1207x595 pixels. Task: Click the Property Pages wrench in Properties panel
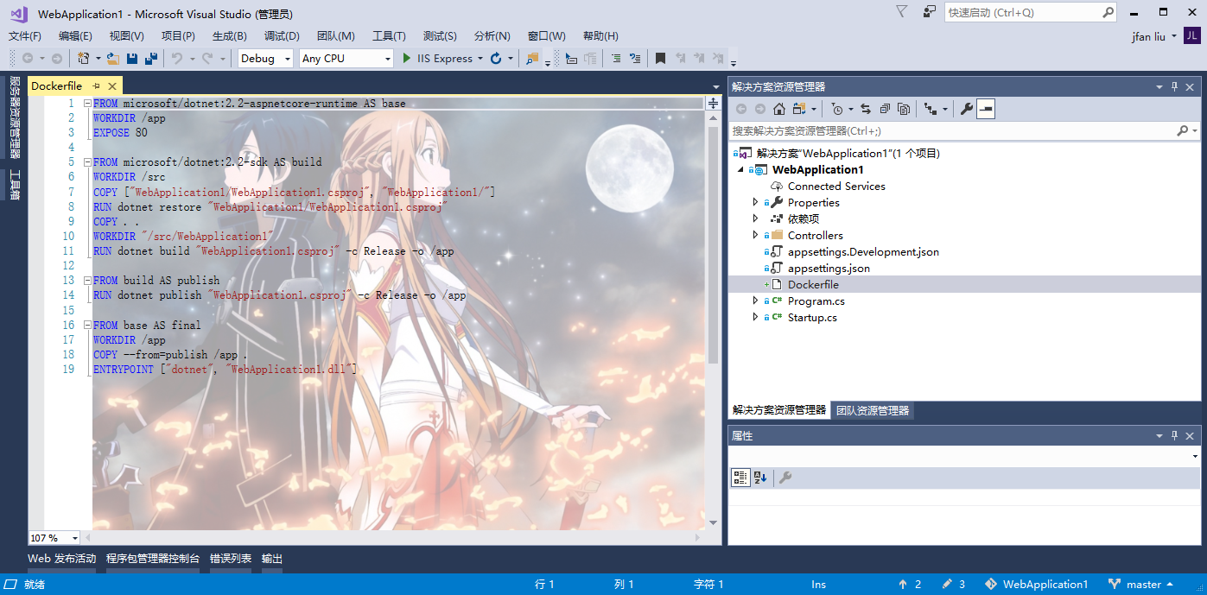[x=785, y=478]
